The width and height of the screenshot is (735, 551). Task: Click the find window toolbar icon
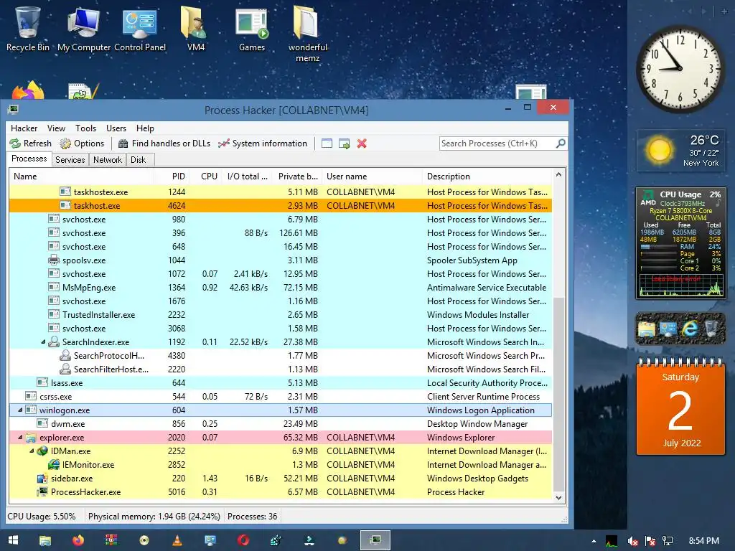point(327,143)
